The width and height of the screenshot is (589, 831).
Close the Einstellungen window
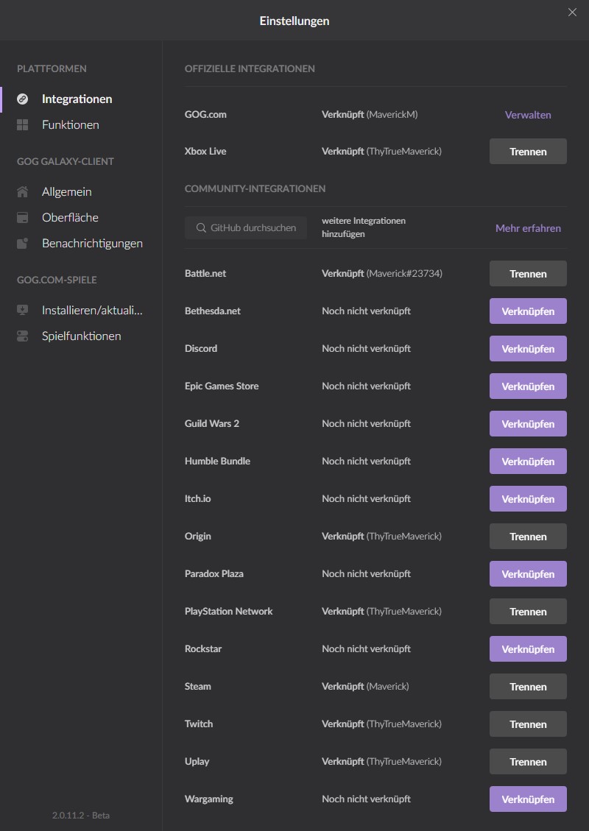pyautogui.click(x=572, y=13)
